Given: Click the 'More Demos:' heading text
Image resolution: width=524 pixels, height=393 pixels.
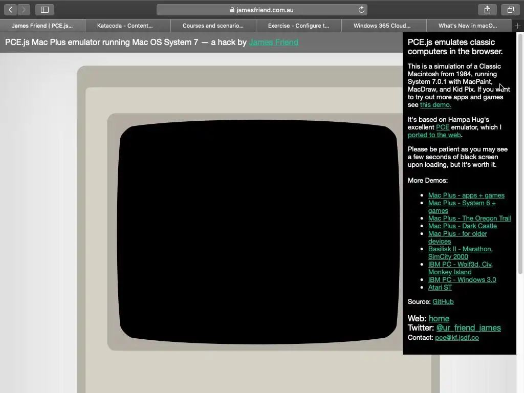Looking at the screenshot, I should (x=427, y=181).
